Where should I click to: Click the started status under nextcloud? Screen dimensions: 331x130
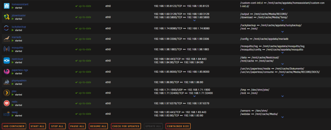17,62
